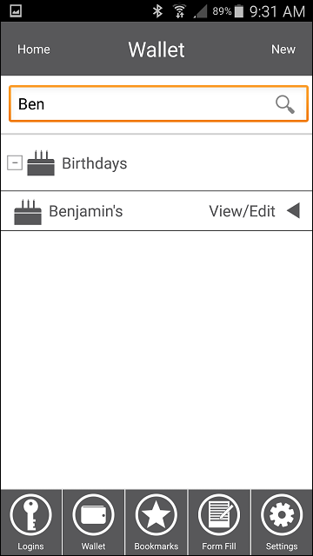
Task: Open View/Edit for Benjamin's
Action: point(242,211)
